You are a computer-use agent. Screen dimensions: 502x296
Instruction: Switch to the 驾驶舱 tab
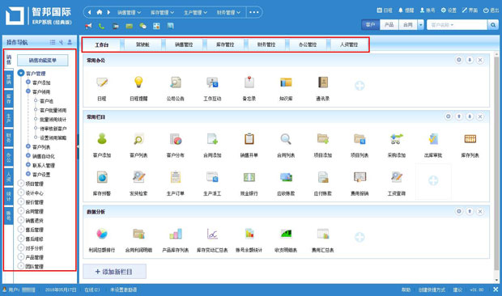(x=143, y=44)
